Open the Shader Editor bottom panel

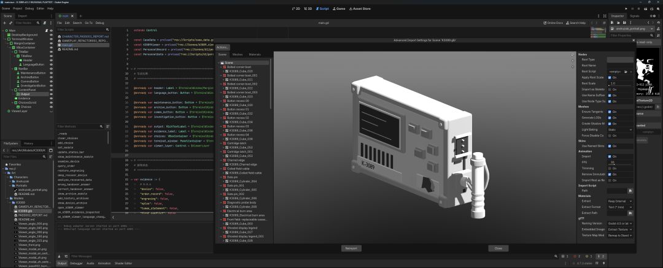123,263
